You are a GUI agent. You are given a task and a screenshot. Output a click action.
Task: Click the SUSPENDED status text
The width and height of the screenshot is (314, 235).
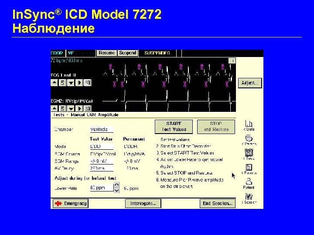click(x=157, y=53)
